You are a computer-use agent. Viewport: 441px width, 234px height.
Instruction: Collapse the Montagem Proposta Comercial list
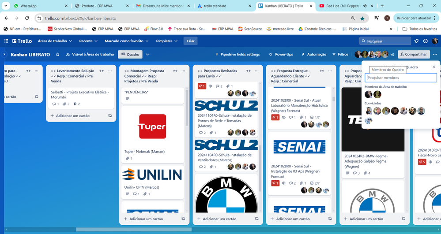coord(175,71)
